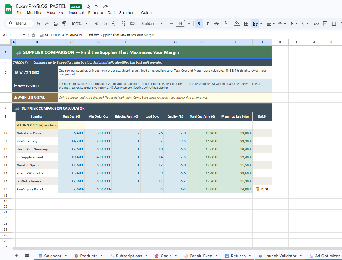The width and height of the screenshot is (342, 260).
Task: Open the Inserisci menu
Action: 76,13
